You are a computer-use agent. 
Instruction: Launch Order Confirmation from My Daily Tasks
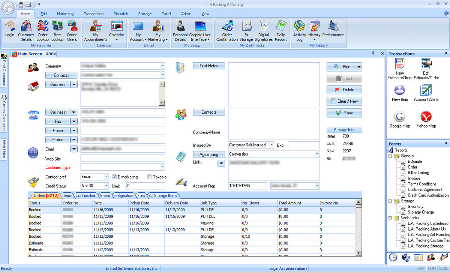click(x=227, y=31)
